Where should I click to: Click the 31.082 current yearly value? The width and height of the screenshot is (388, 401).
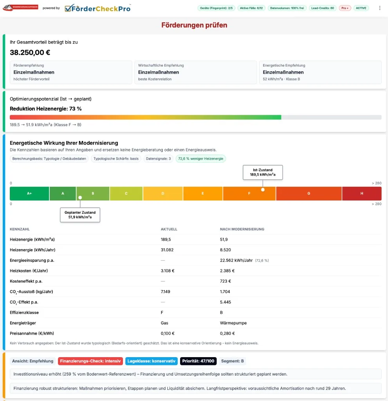click(x=167, y=250)
